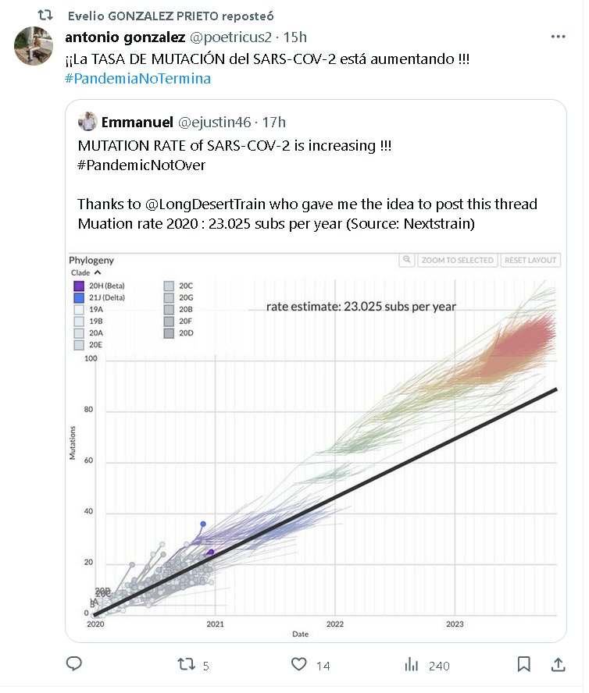Open antonio gonzalez profile avatar
This screenshot has height=693, width=589.
click(x=34, y=46)
